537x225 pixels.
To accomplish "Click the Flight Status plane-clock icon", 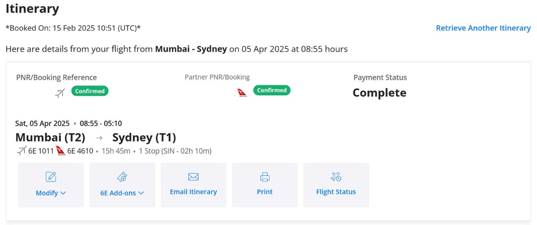I will (x=336, y=177).
